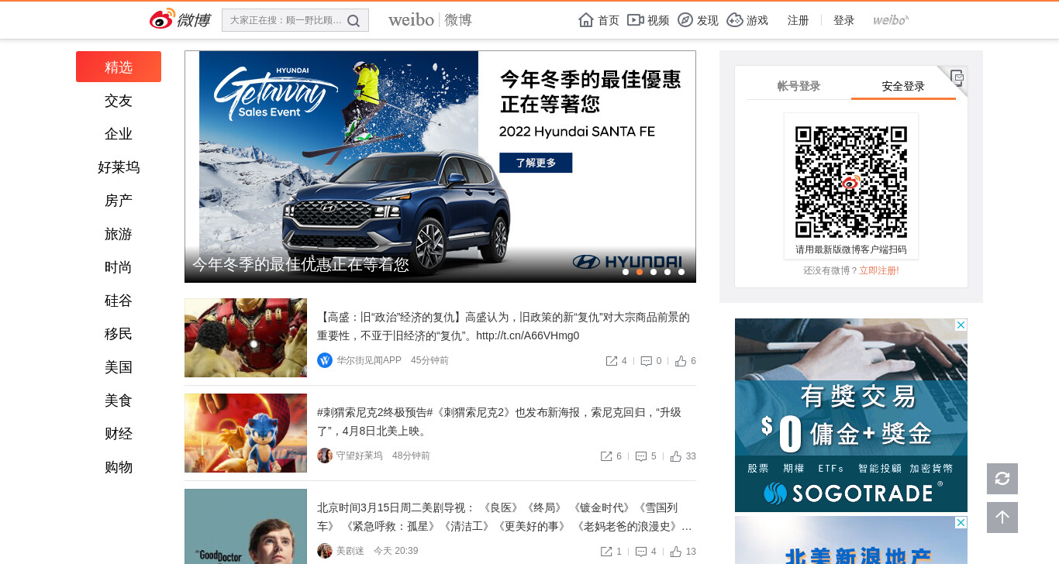The height and width of the screenshot is (564, 1059).
Task: Focus the search input field
Action: point(285,20)
